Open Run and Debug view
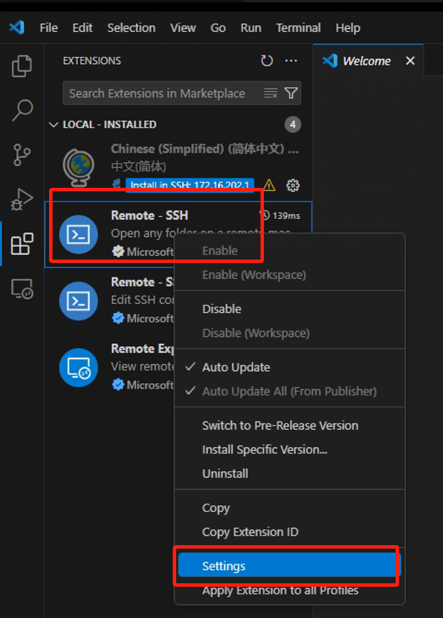 tap(21, 199)
